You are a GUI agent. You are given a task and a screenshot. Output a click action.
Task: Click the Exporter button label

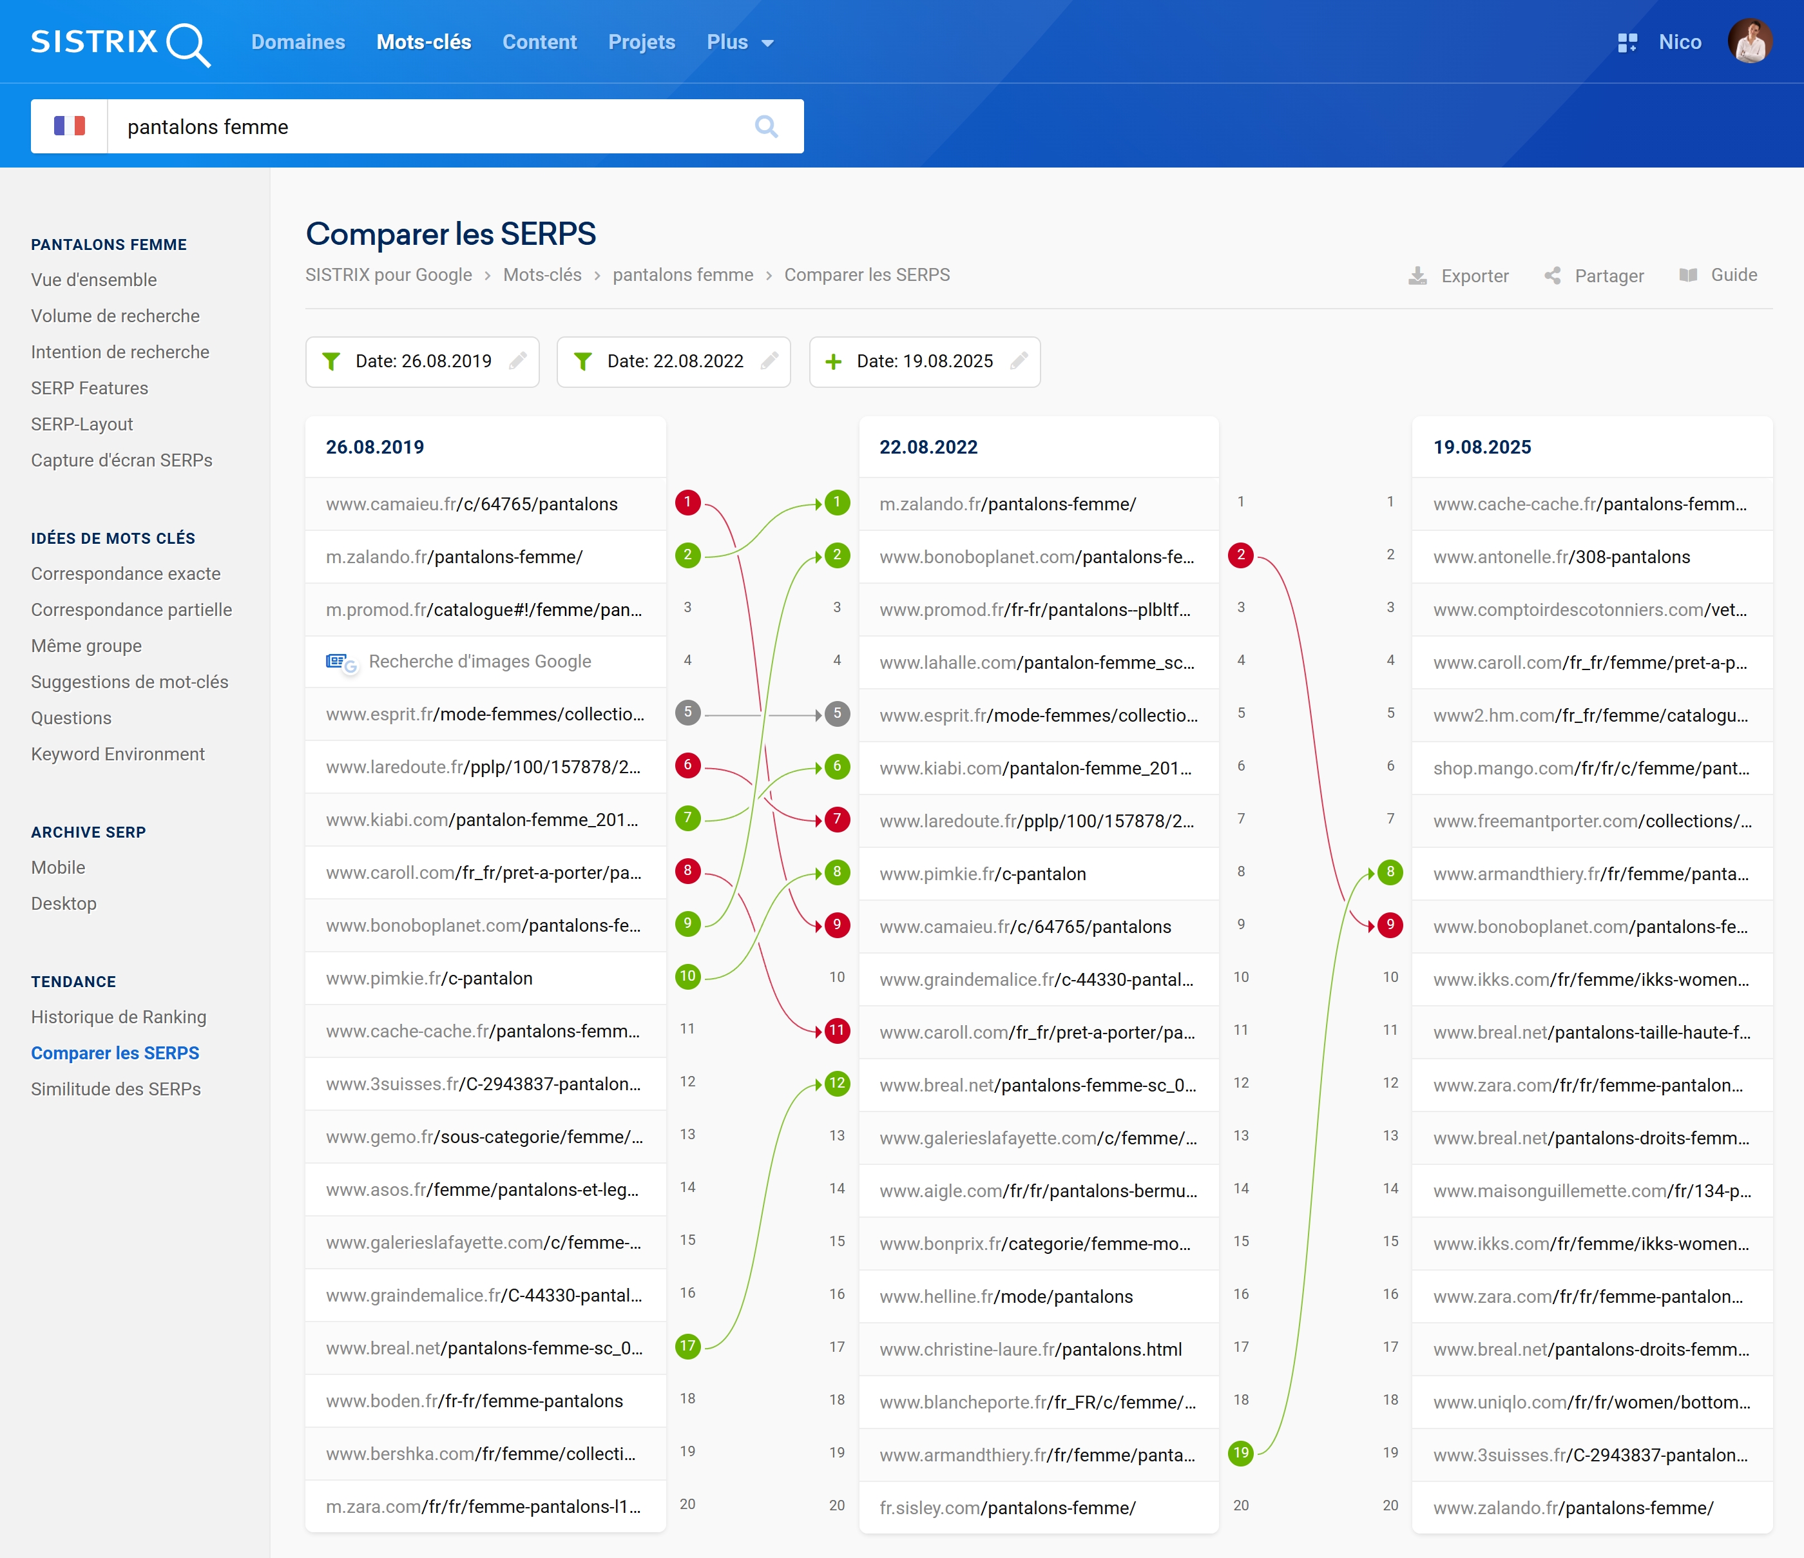click(1475, 276)
